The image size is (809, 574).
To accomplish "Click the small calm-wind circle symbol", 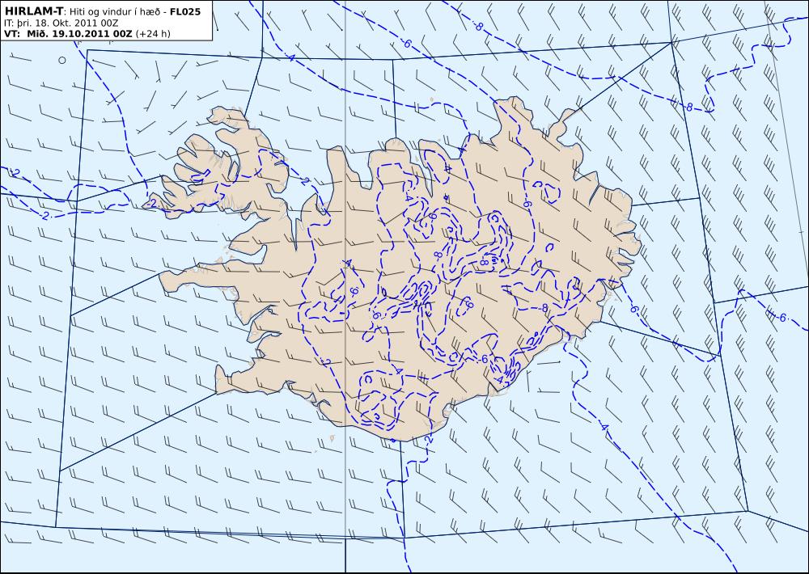I will point(62,61).
